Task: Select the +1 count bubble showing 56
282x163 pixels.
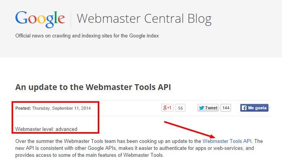Action: [x=180, y=108]
